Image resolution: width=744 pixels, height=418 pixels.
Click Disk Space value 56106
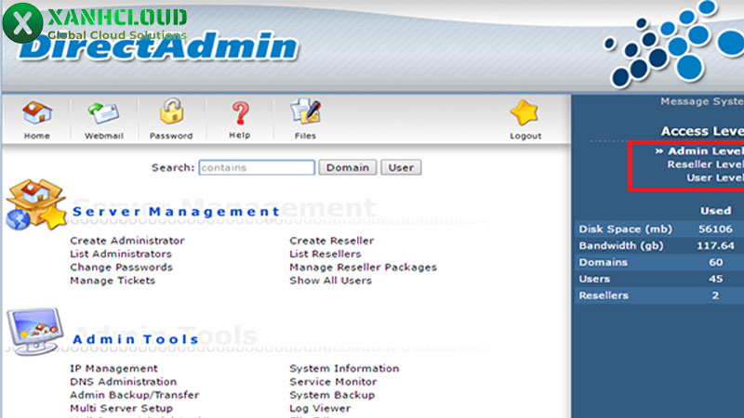pyautogui.click(x=715, y=229)
